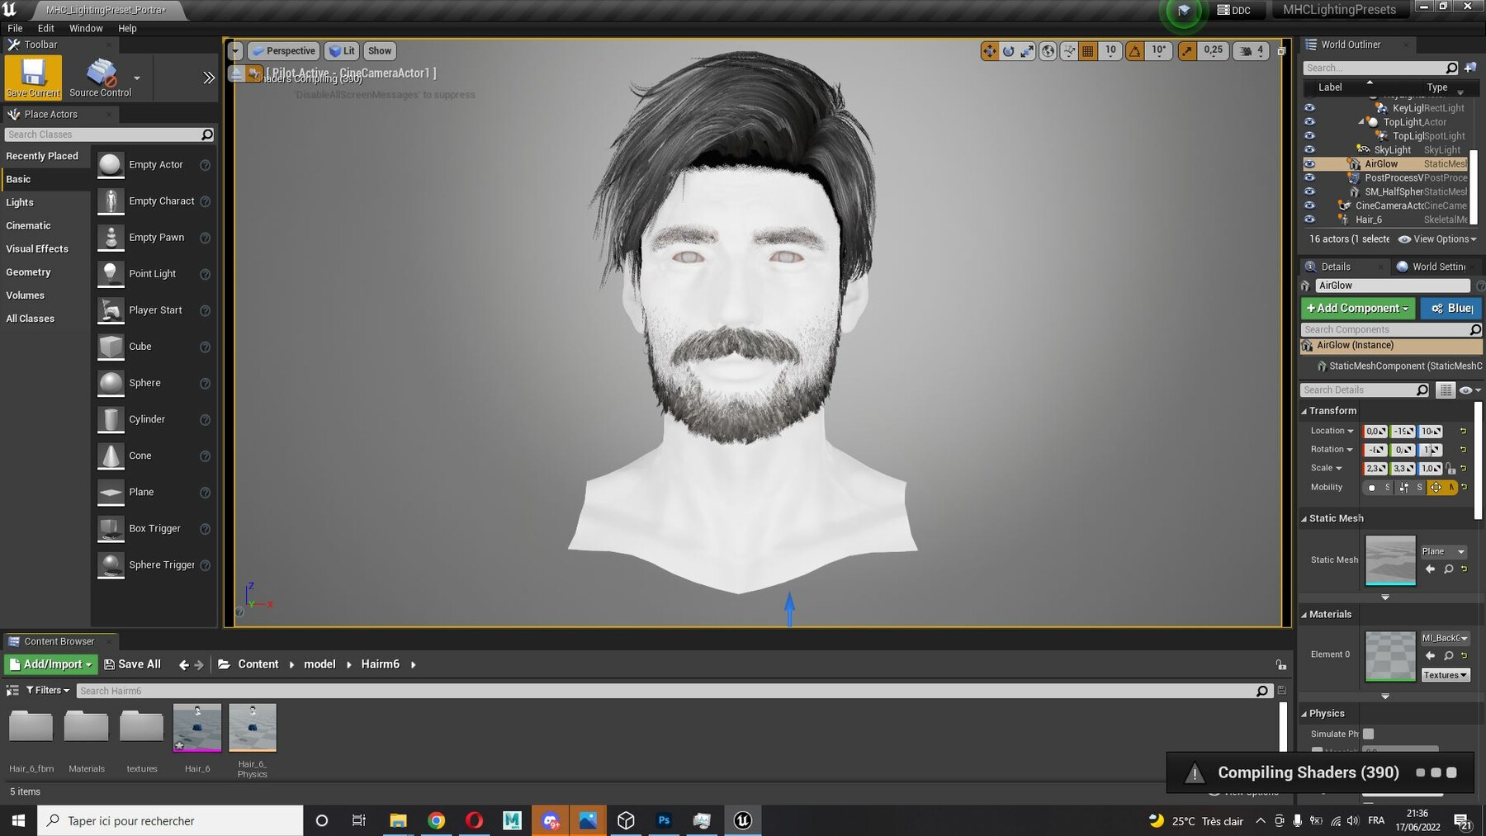This screenshot has height=836, width=1486.
Task: Open the Show flags menu
Action: pyautogui.click(x=380, y=51)
